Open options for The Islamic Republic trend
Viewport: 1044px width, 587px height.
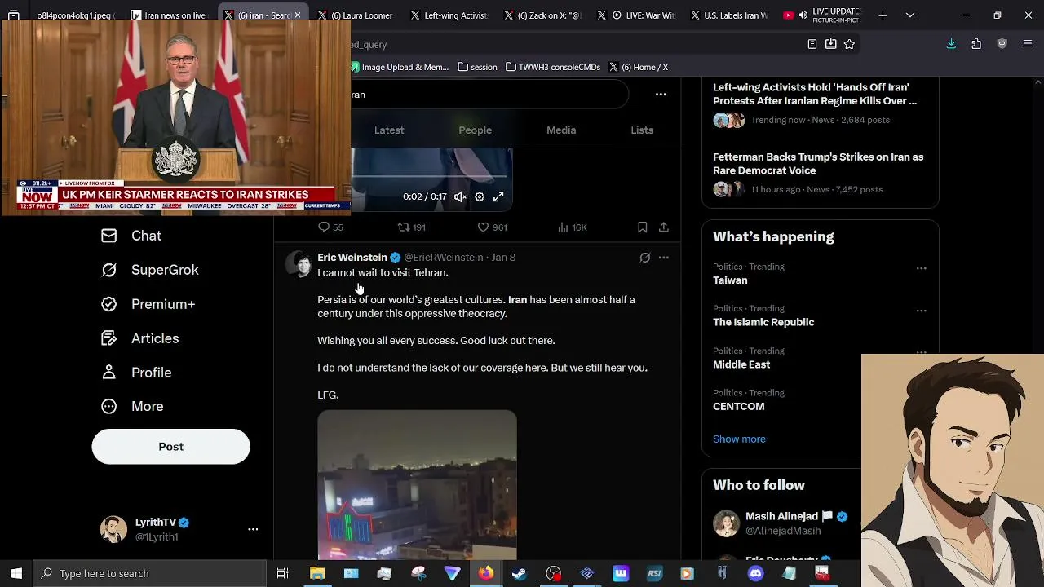921,311
